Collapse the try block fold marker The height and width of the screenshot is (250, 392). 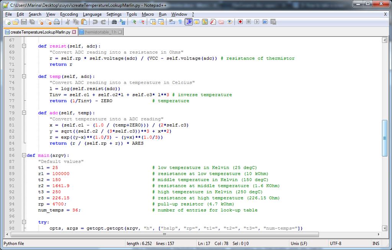pos(24,222)
